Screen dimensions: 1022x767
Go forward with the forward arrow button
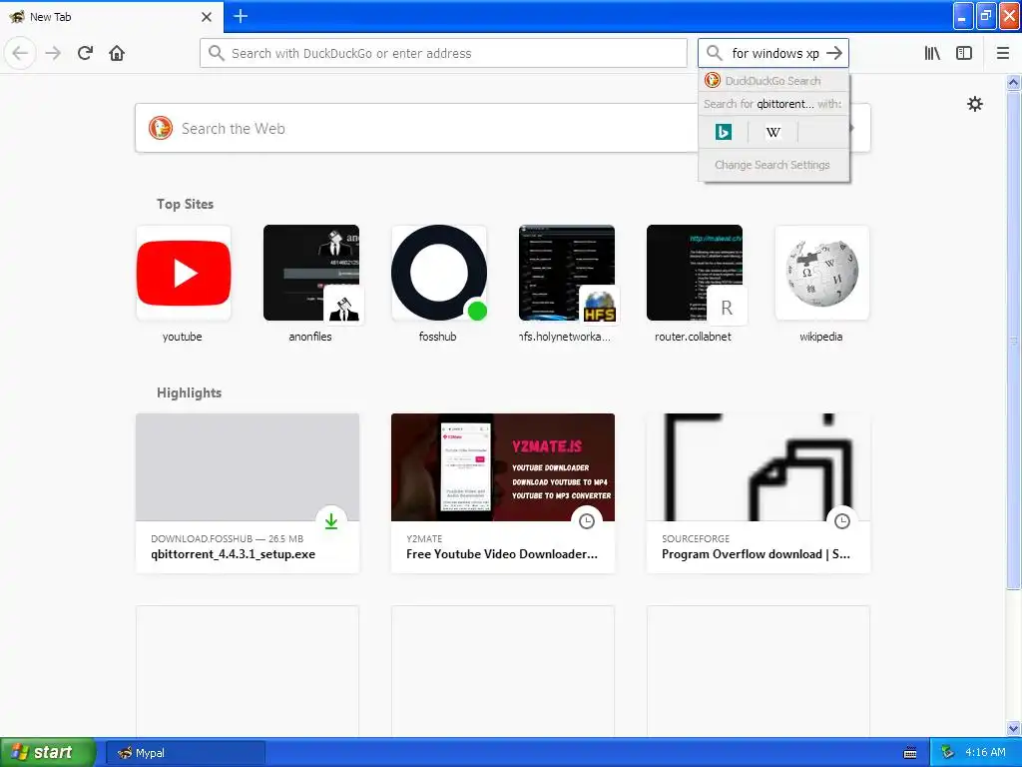coord(53,53)
